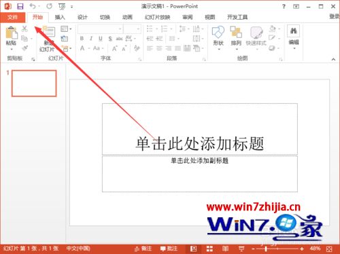Screen dimensions: 340x254
Task: Click the Quick Styles (快速样式) icon
Action: (256, 33)
